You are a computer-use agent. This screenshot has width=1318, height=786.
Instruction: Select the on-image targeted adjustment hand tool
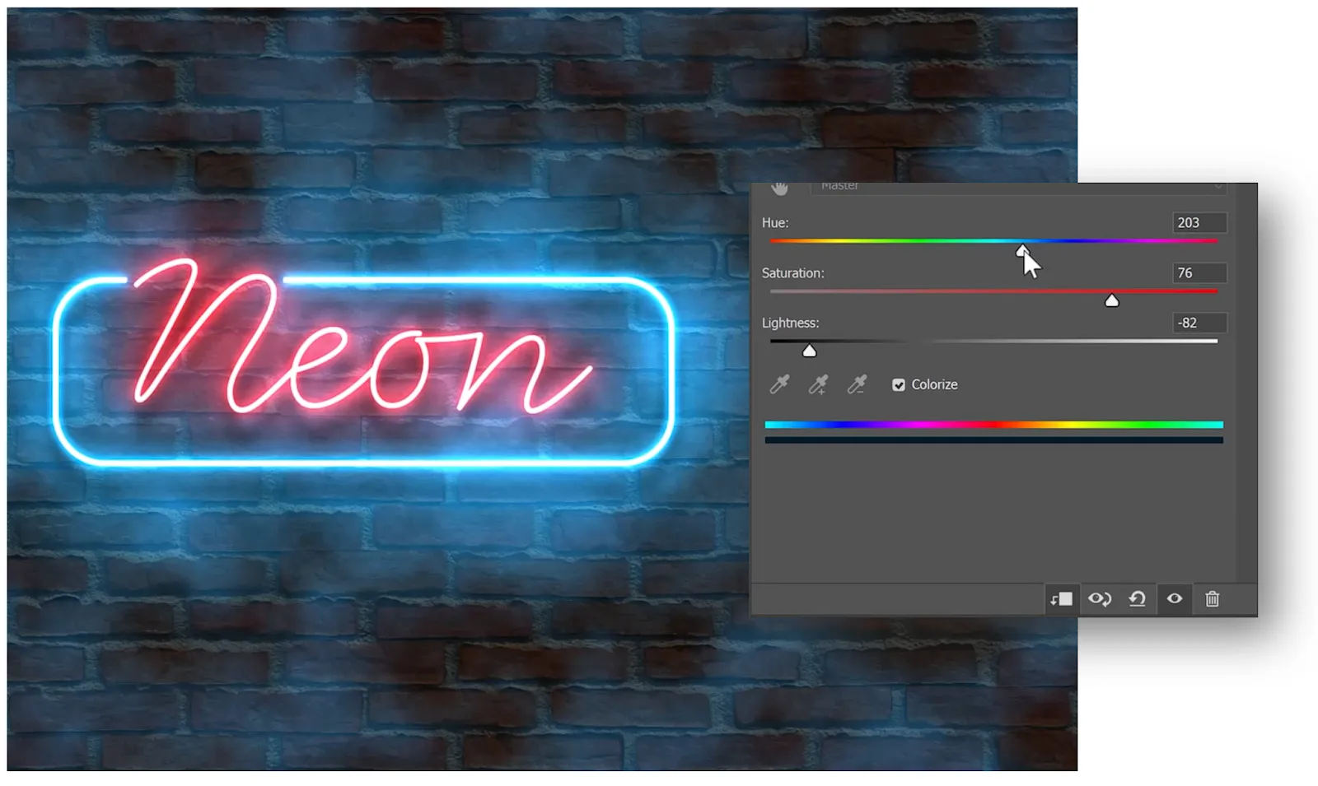coord(779,188)
